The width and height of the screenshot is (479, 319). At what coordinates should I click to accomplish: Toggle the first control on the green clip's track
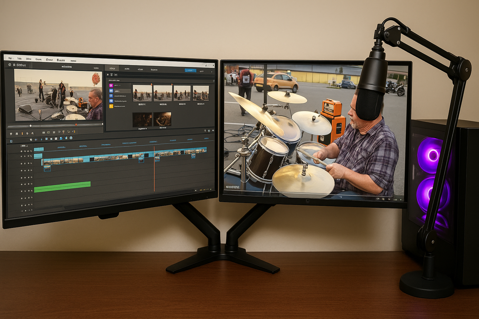tap(22, 191)
